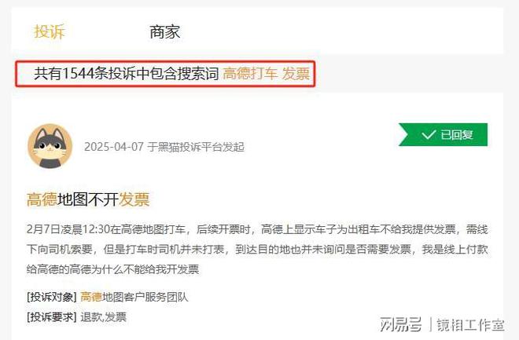The height and width of the screenshot is (340, 519).
Task: Open the complaint description paragraph
Action: click(x=257, y=249)
